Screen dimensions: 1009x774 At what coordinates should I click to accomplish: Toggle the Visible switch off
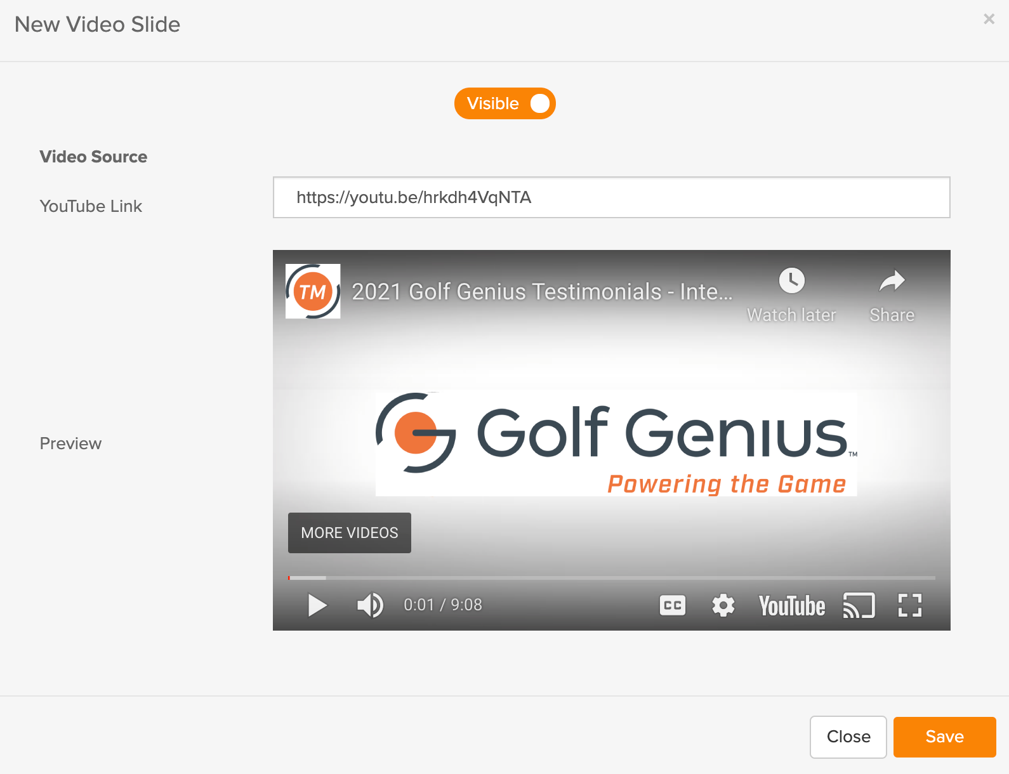point(505,103)
